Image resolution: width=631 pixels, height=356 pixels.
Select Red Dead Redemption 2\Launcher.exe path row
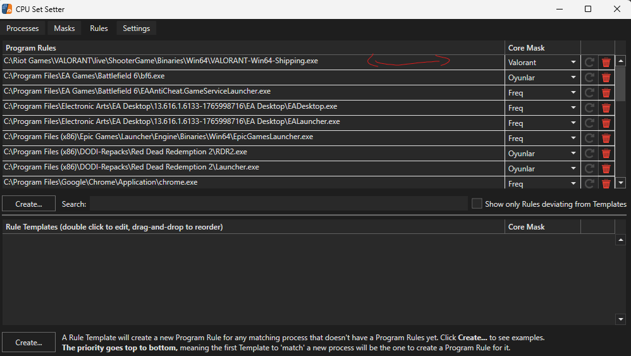point(254,169)
